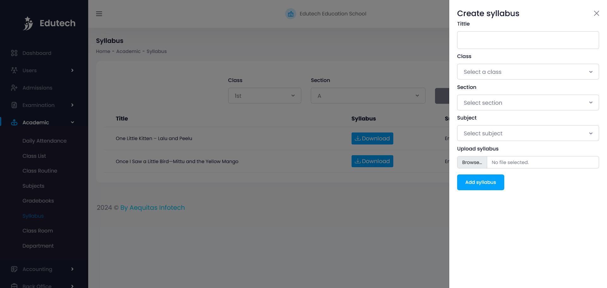Select Gradebooks from the Academic submenu
607x288 pixels.
click(38, 201)
